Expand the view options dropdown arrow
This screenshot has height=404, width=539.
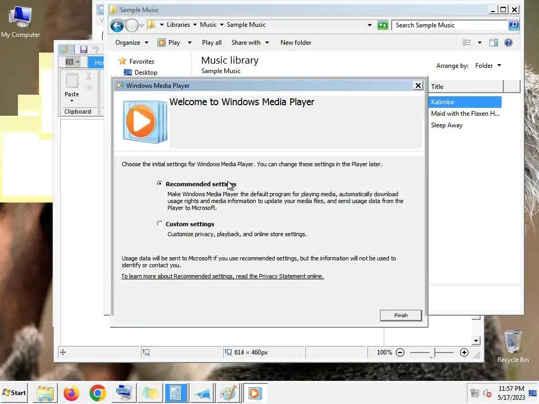tap(480, 43)
